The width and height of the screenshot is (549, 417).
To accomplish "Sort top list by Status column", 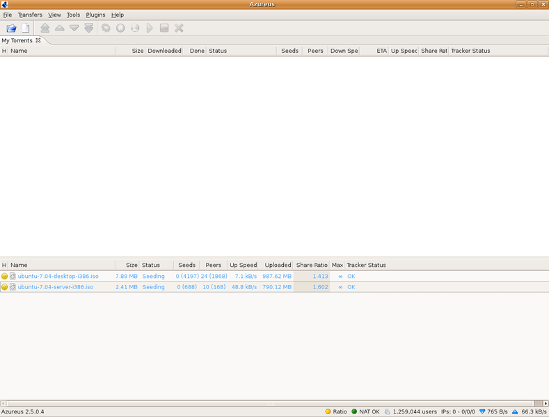I will pos(241,51).
